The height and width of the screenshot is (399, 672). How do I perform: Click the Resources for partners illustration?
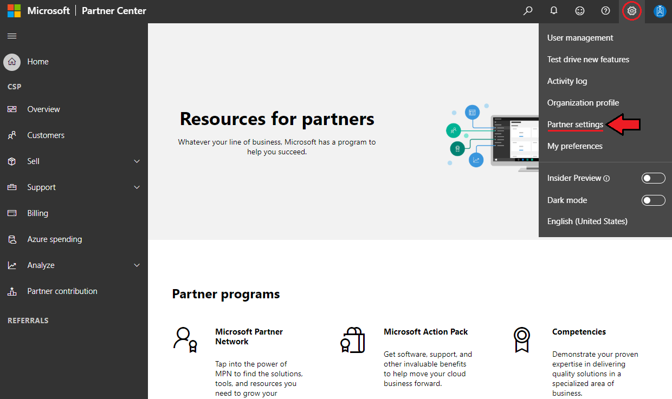492,136
